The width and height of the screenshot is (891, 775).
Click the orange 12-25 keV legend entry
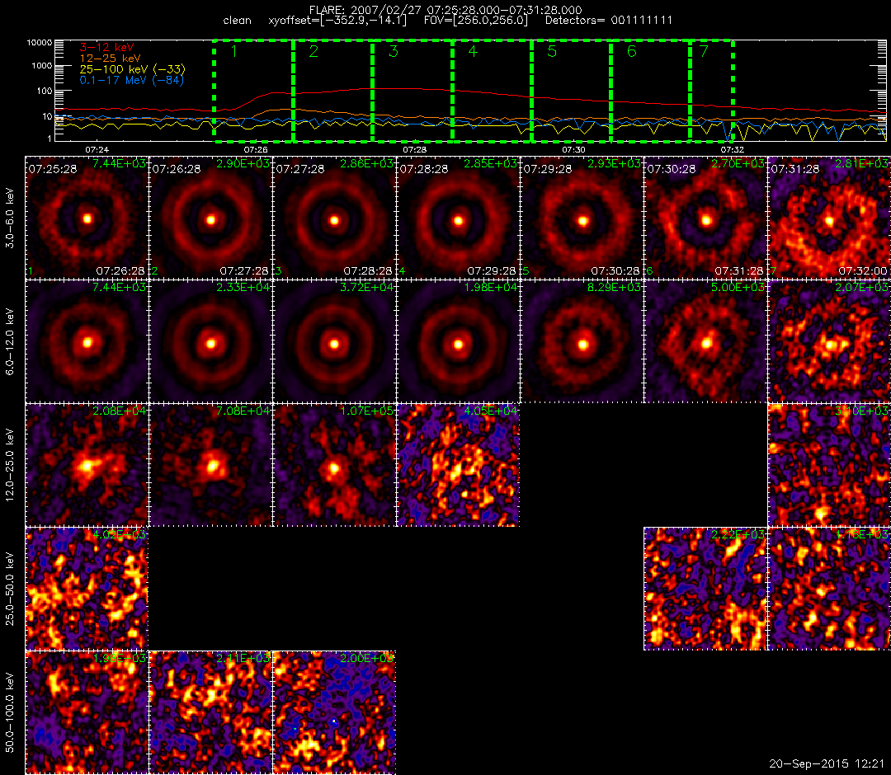(x=110, y=59)
